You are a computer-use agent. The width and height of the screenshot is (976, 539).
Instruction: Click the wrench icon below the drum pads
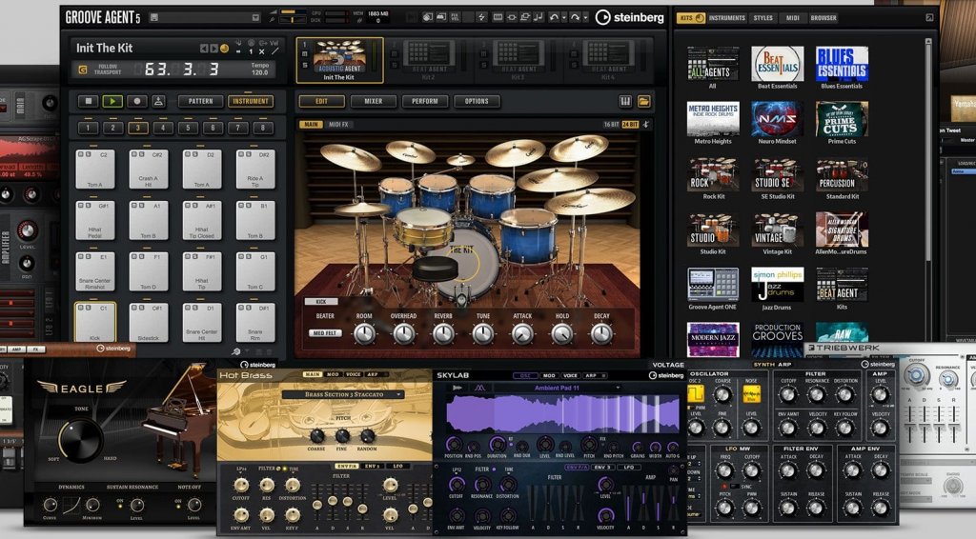pos(236,351)
